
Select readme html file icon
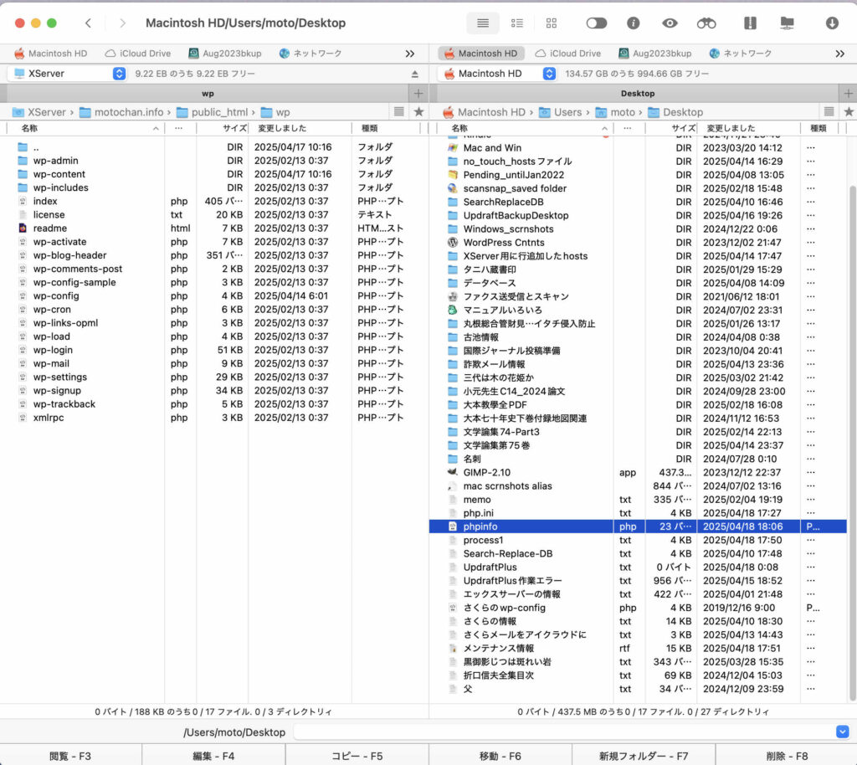23,228
